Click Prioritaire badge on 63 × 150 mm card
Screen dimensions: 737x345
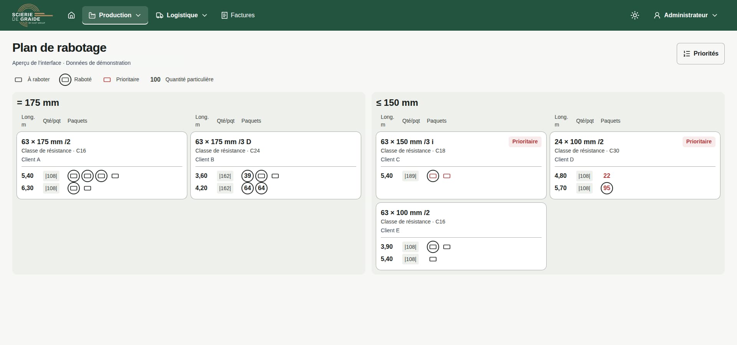[525, 142]
